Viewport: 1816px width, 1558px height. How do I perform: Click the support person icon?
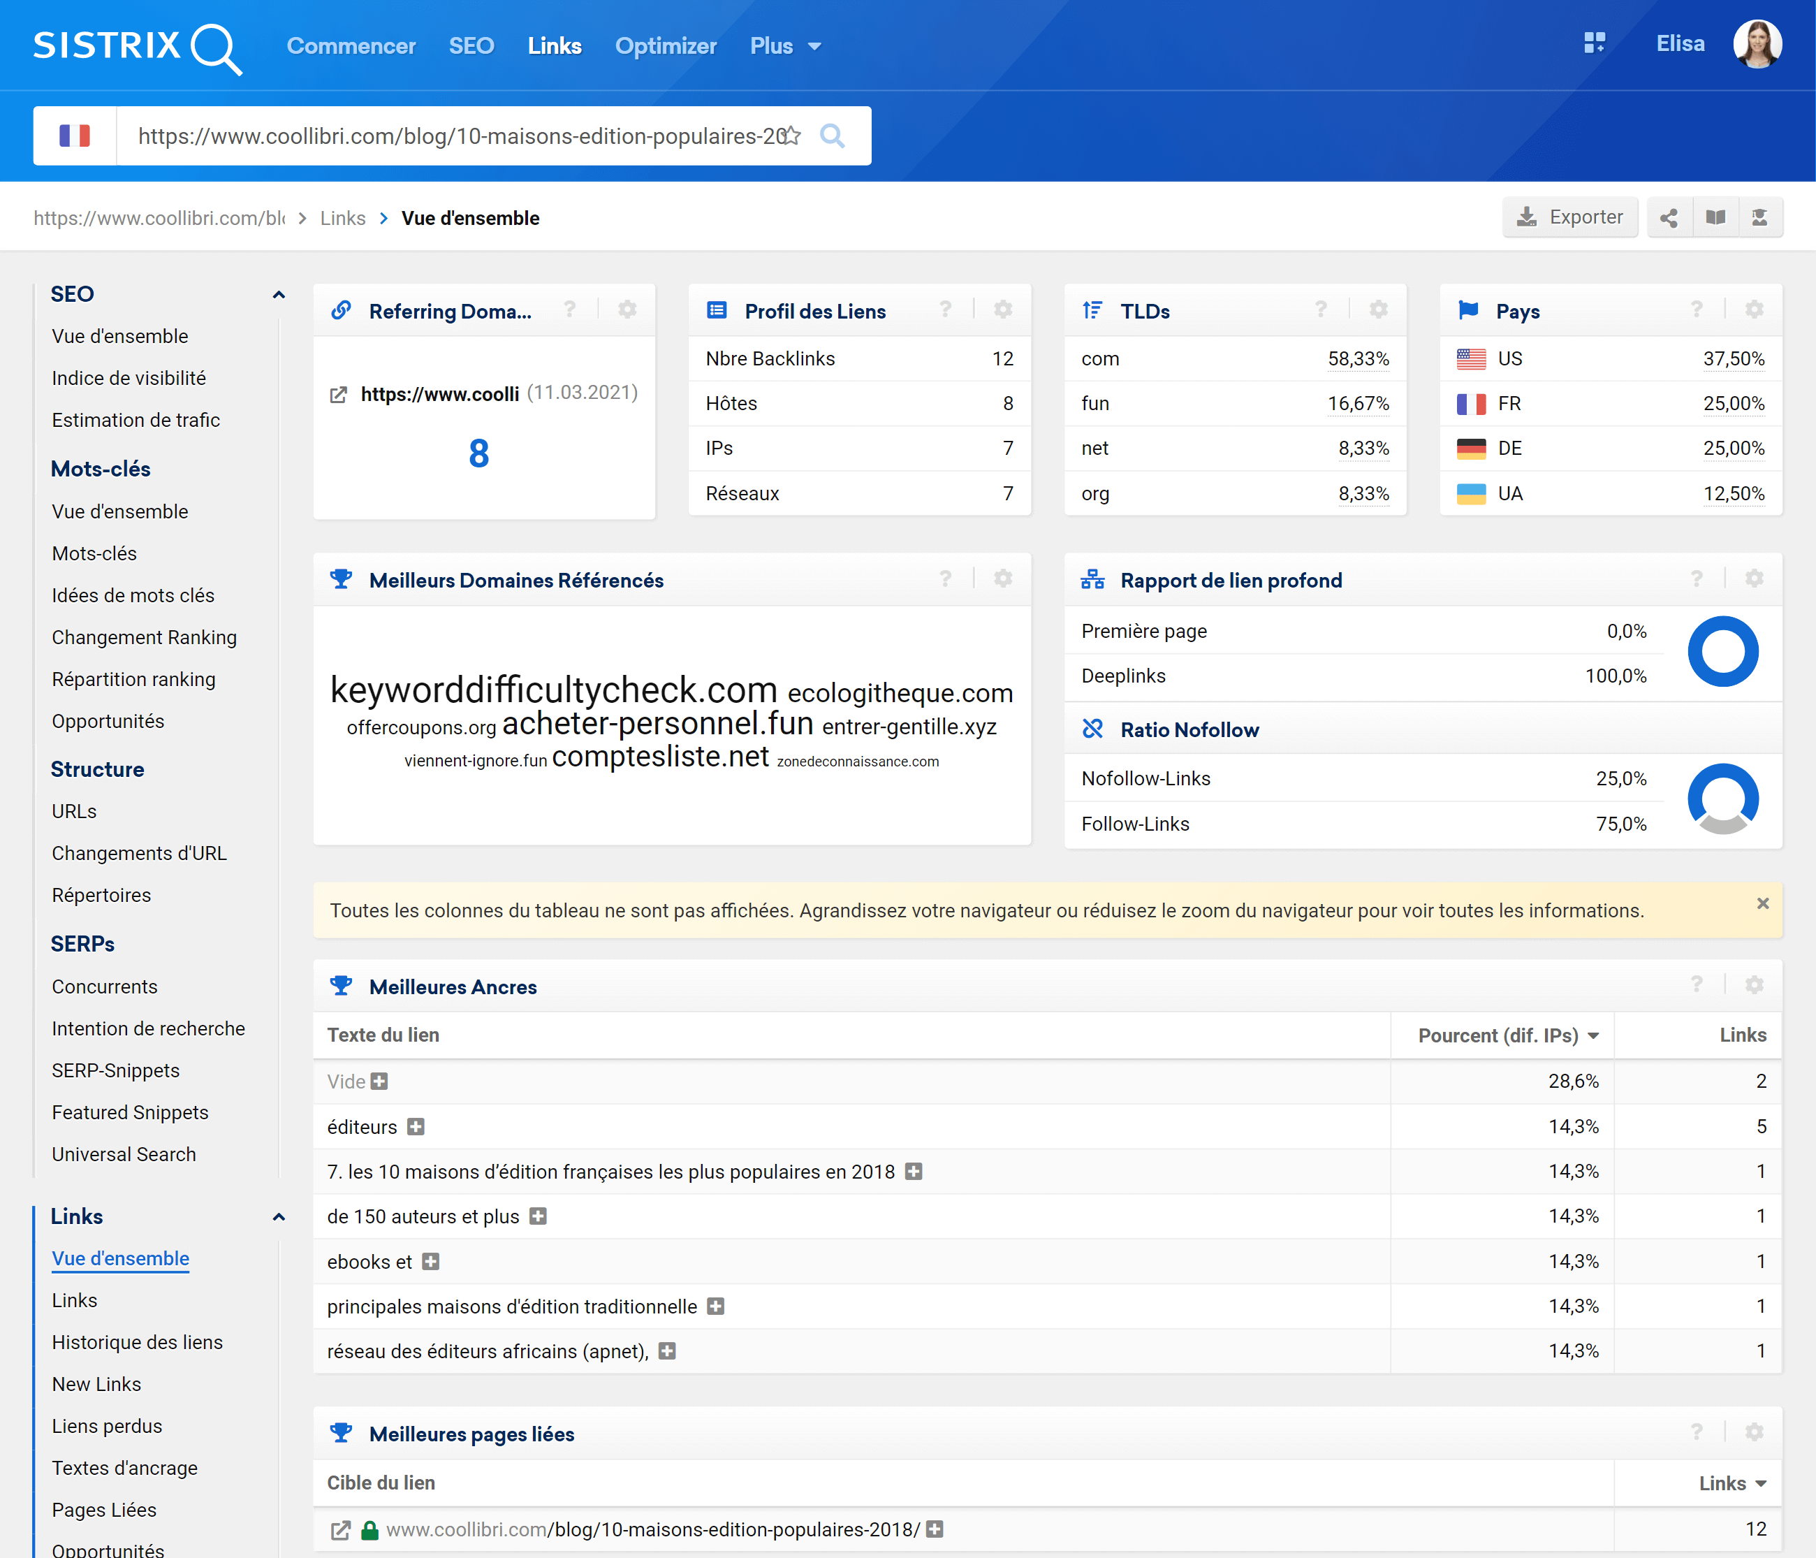pyautogui.click(x=1760, y=217)
